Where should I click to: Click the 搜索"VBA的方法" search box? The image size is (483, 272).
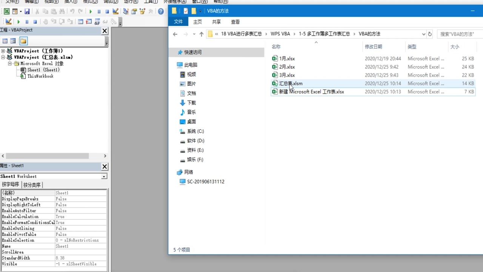point(460,34)
